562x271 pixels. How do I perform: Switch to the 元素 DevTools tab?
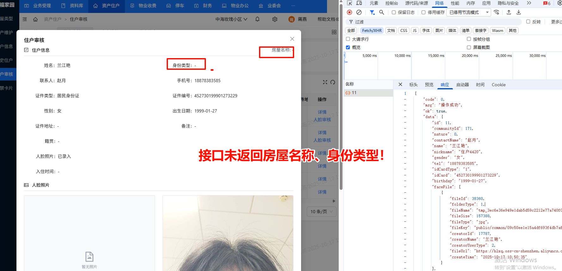pyautogui.click(x=374, y=3)
